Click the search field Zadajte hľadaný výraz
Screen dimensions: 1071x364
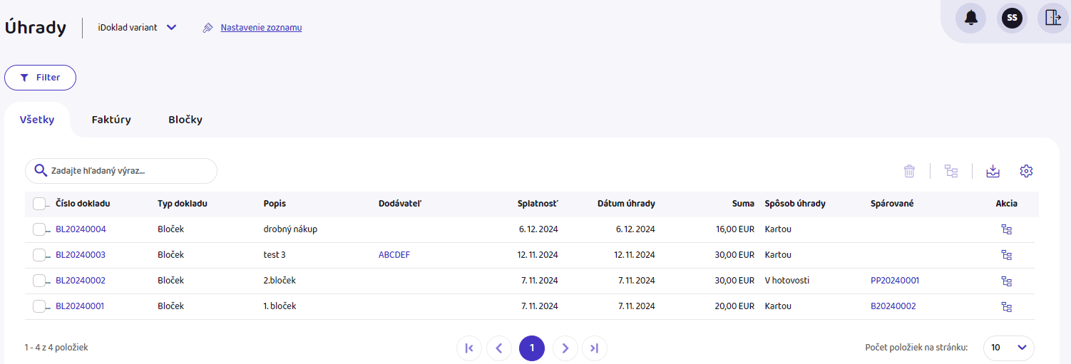point(128,171)
